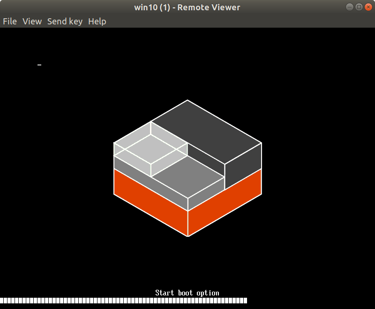Minimize the Remote Viewer window
This screenshot has width=375, height=309.
[349, 7]
